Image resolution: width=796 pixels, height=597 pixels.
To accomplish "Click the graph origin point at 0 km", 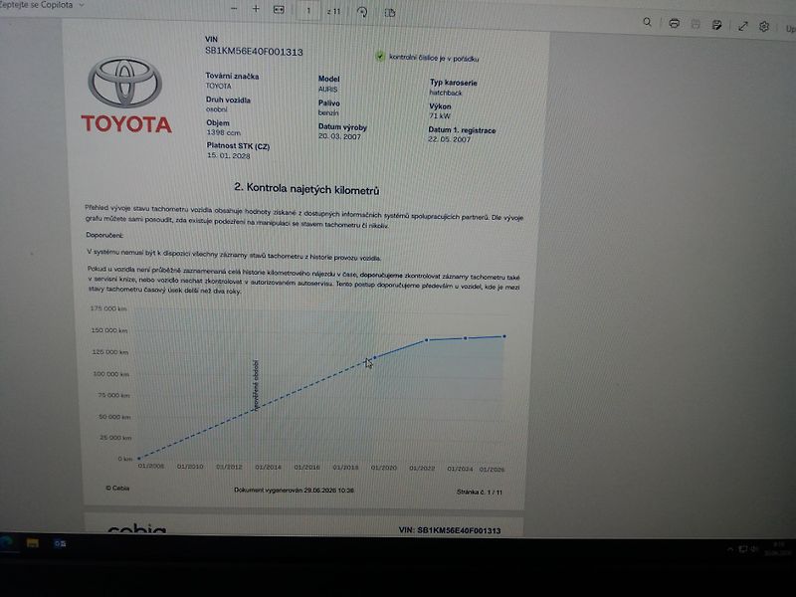I will (x=139, y=459).
